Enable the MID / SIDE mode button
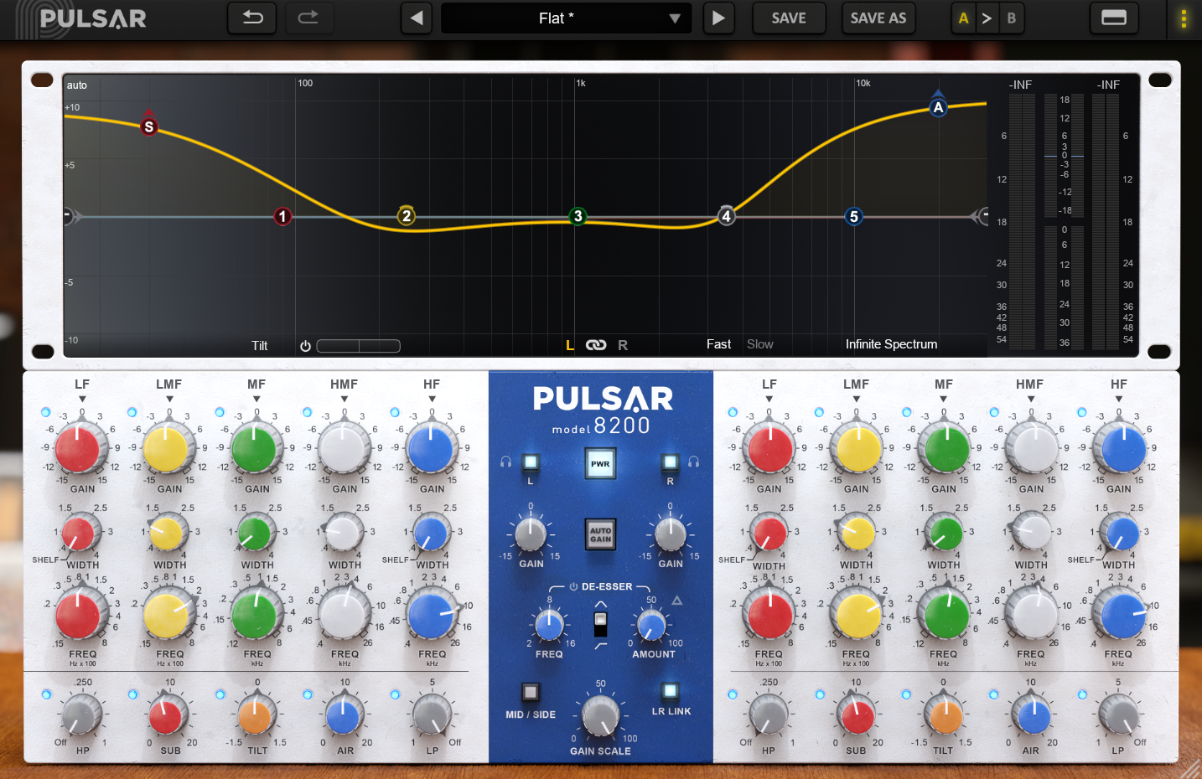Viewport: 1202px width, 779px height. point(531,692)
